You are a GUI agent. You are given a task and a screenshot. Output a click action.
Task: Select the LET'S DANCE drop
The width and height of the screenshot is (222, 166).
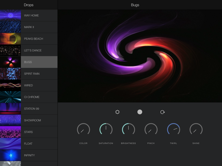tap(29, 50)
